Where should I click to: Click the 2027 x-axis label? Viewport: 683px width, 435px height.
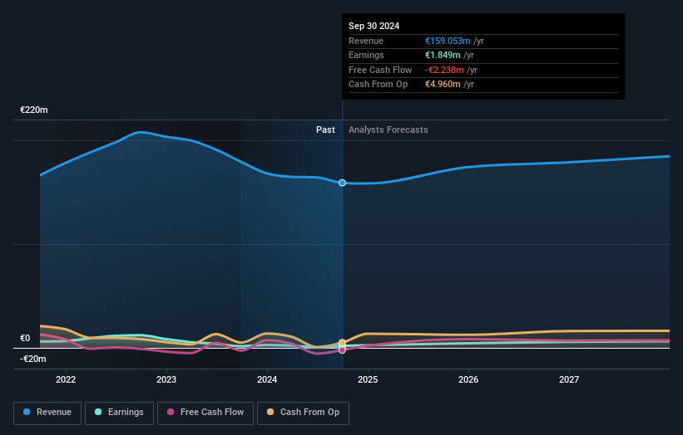[x=569, y=380]
